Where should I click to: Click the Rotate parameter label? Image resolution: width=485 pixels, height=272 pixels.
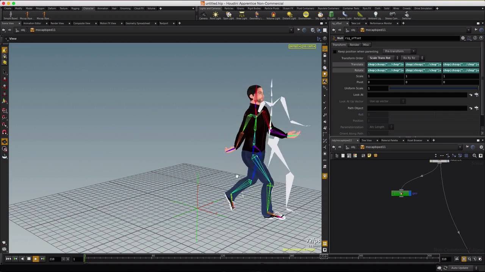point(359,70)
